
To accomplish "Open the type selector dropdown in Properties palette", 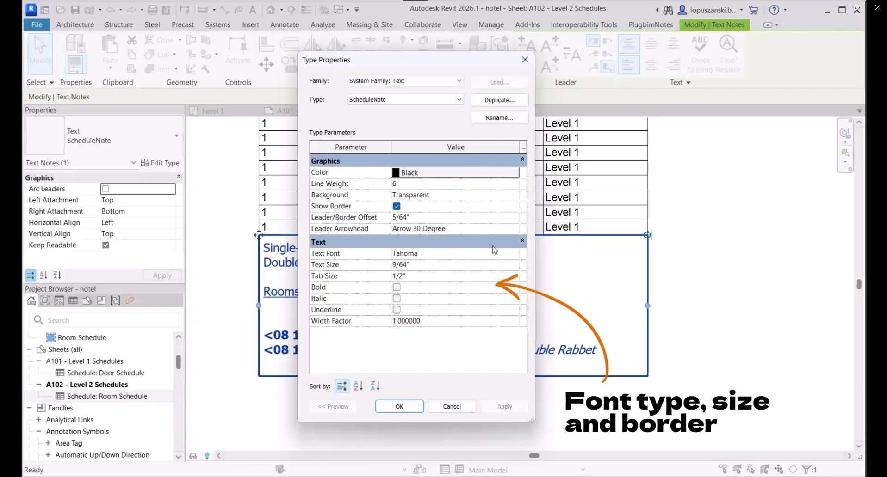I will point(176,135).
